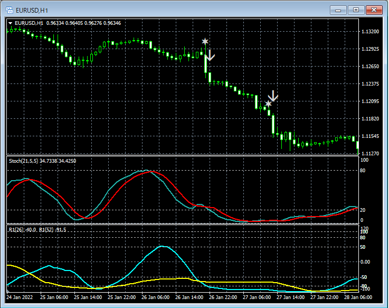Click the 80 level on the Stoch scale
The width and height of the screenshot is (389, 308).
click(363, 171)
